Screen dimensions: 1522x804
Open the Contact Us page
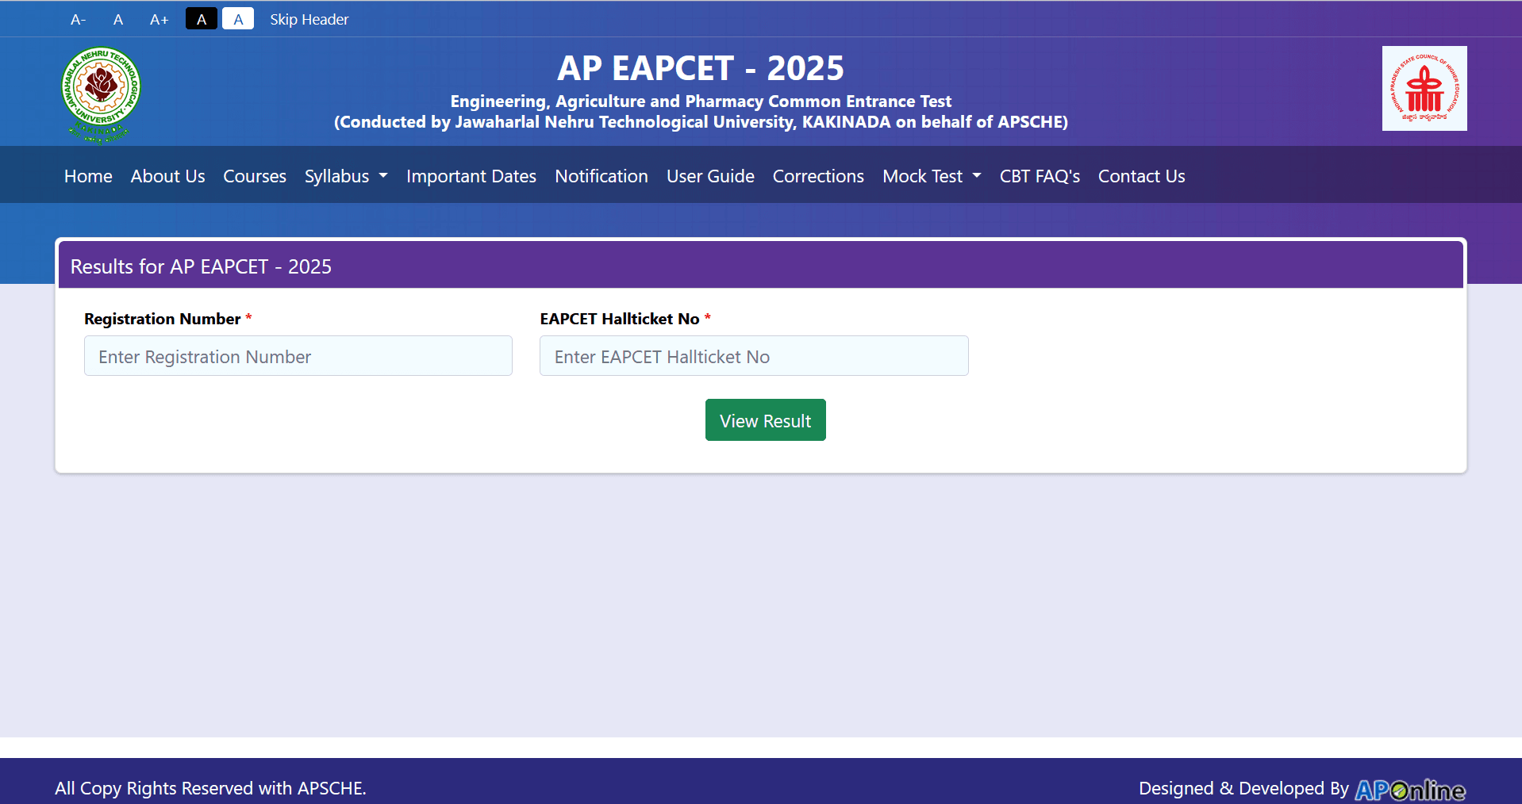(x=1141, y=176)
